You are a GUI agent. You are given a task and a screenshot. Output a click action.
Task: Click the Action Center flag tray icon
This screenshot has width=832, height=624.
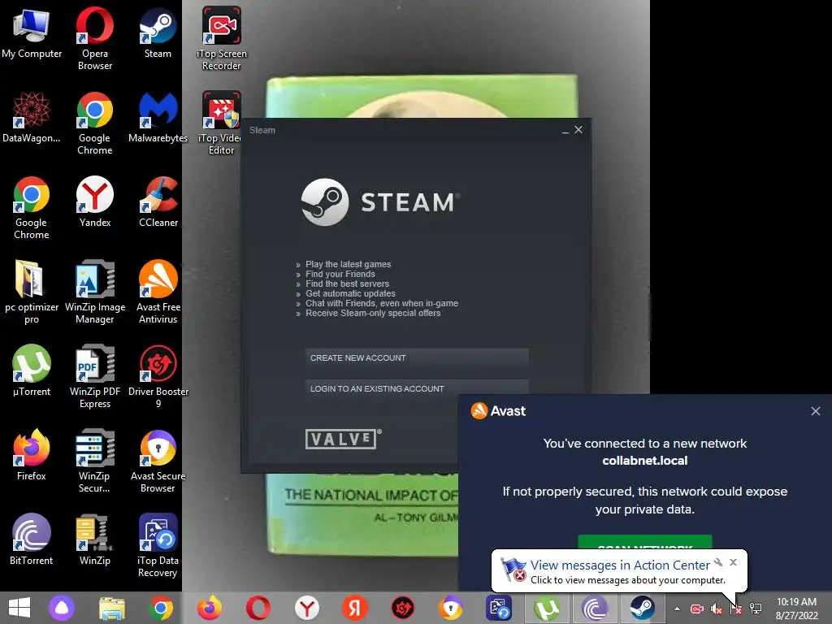[x=736, y=609]
